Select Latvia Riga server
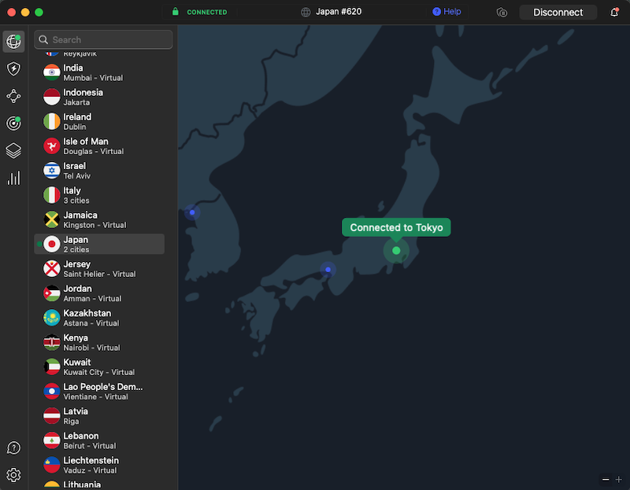This screenshot has width=630, height=490. (x=99, y=415)
